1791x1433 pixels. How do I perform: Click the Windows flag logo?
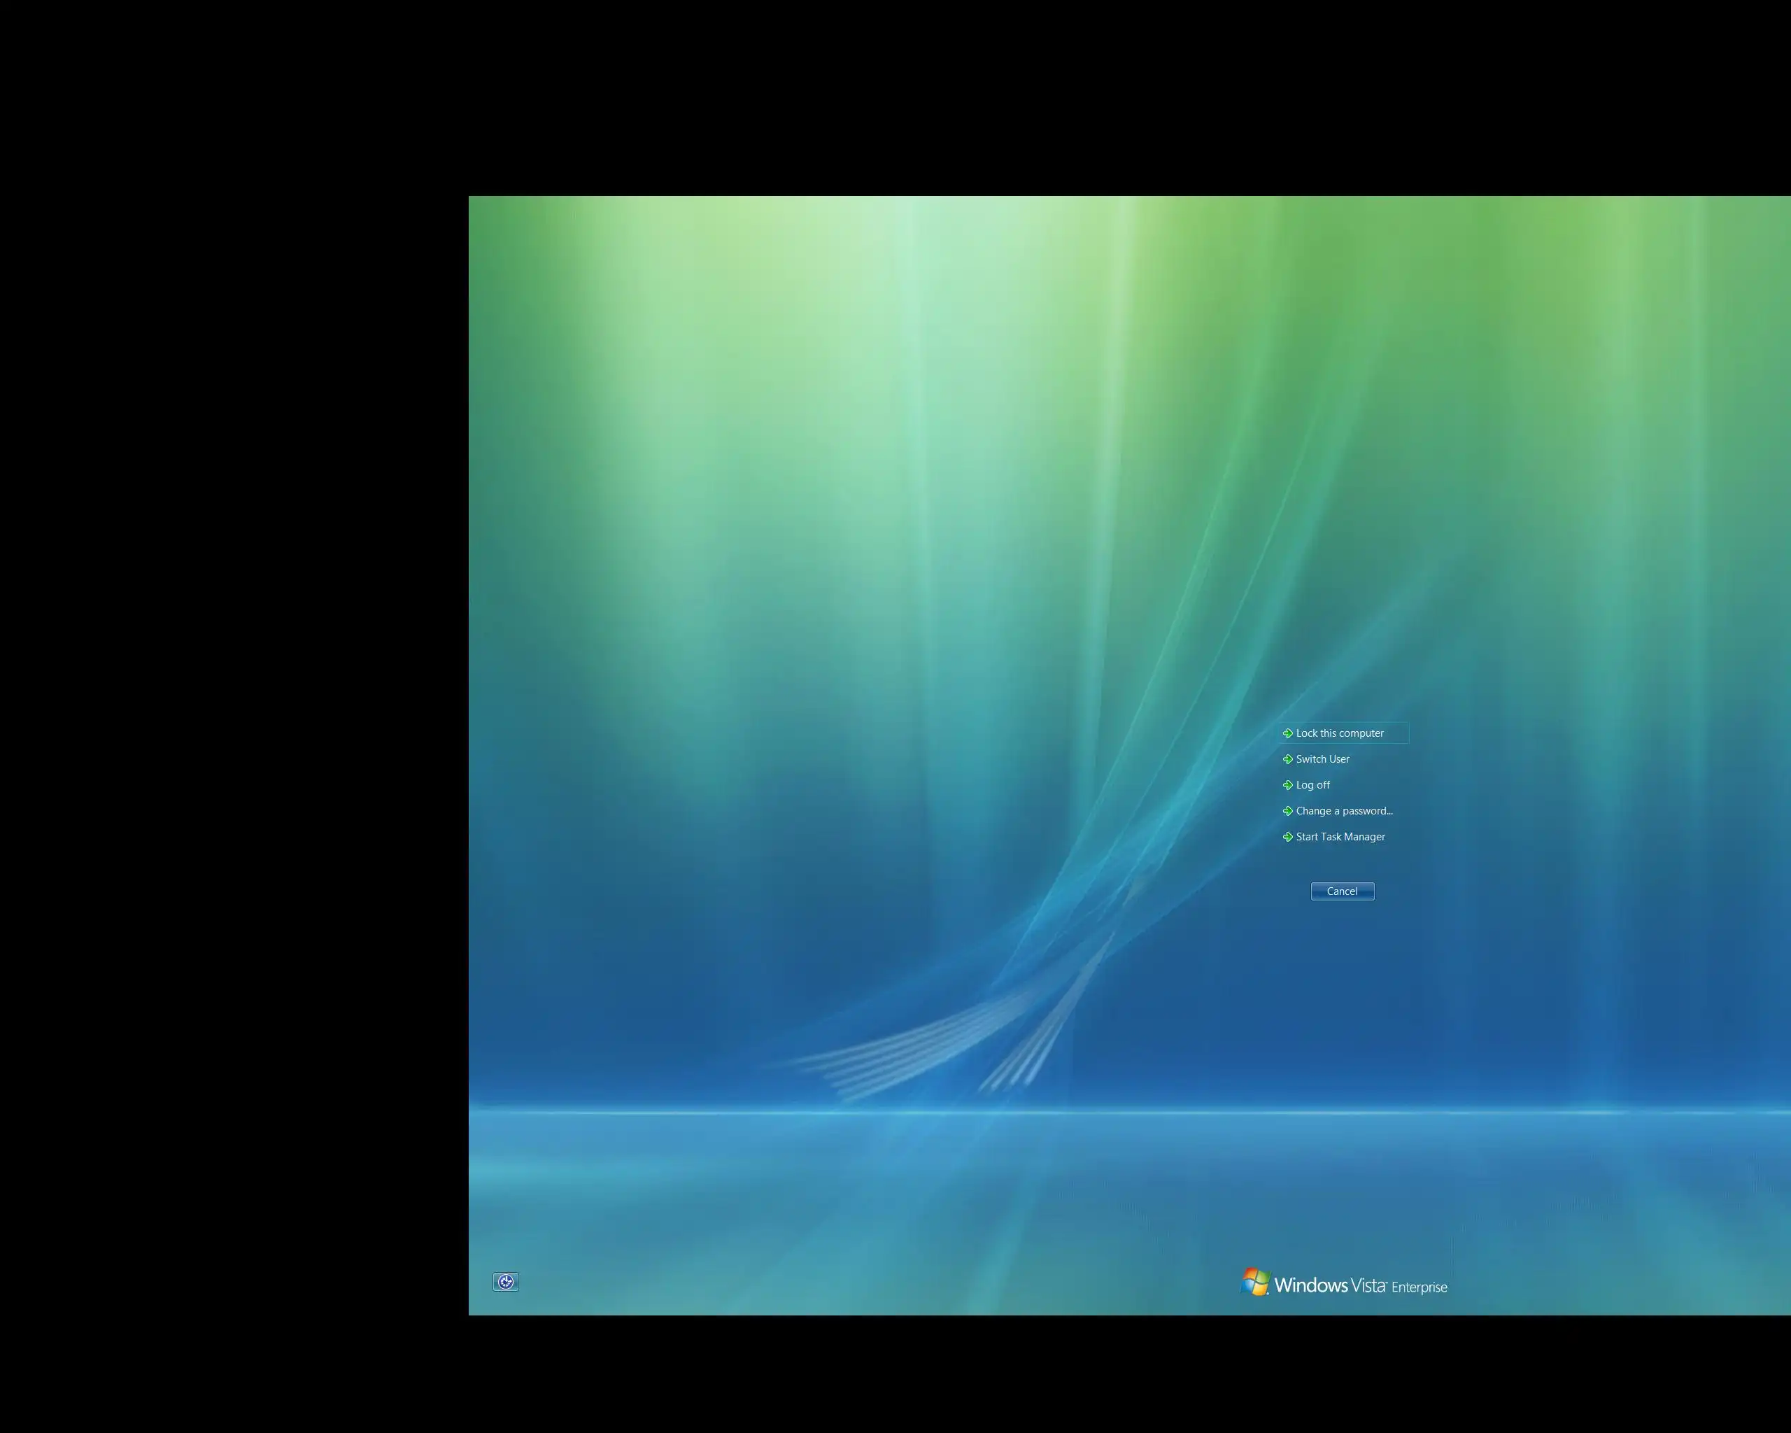1254,1282
